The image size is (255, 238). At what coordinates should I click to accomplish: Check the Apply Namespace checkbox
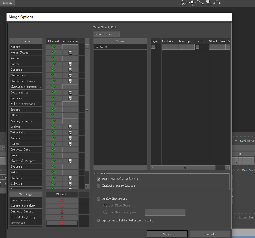click(x=99, y=199)
